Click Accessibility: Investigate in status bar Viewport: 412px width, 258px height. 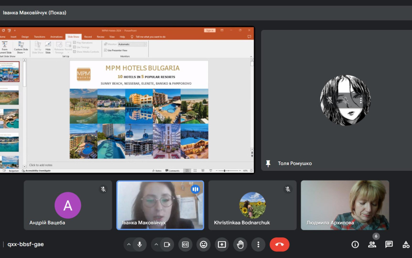(36, 171)
